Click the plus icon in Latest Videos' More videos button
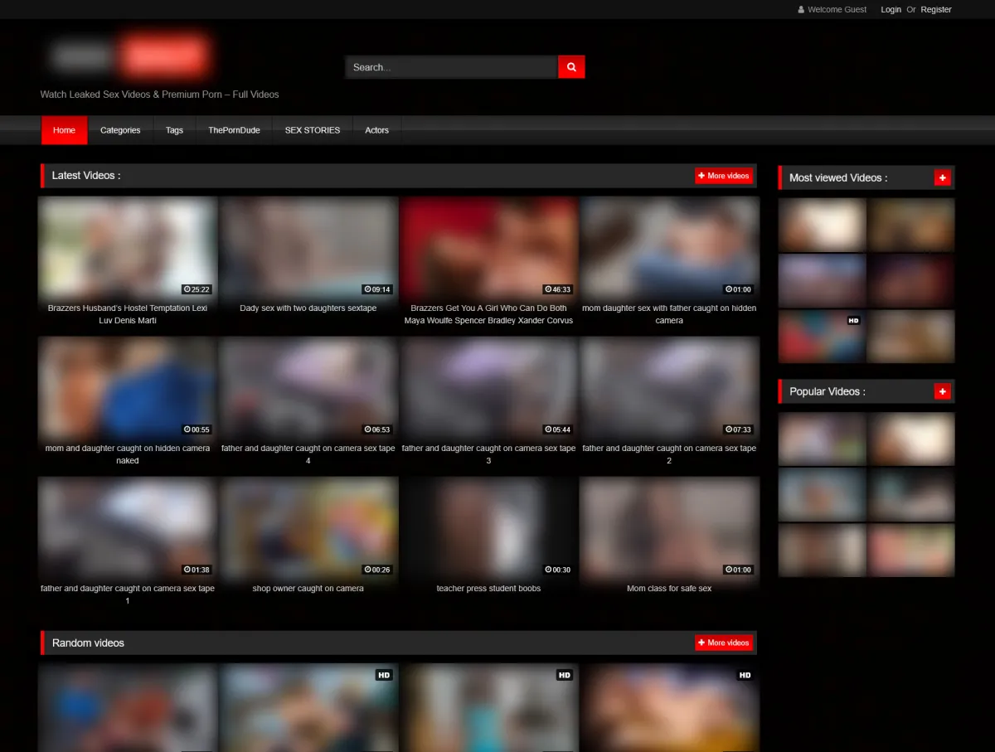Image resolution: width=995 pixels, height=752 pixels. [x=701, y=176]
